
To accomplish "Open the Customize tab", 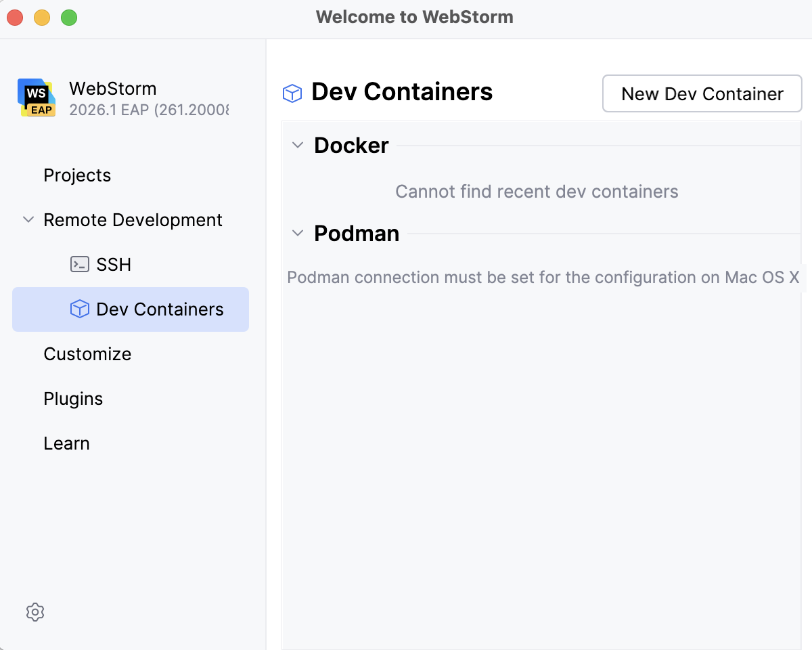I will tap(87, 353).
